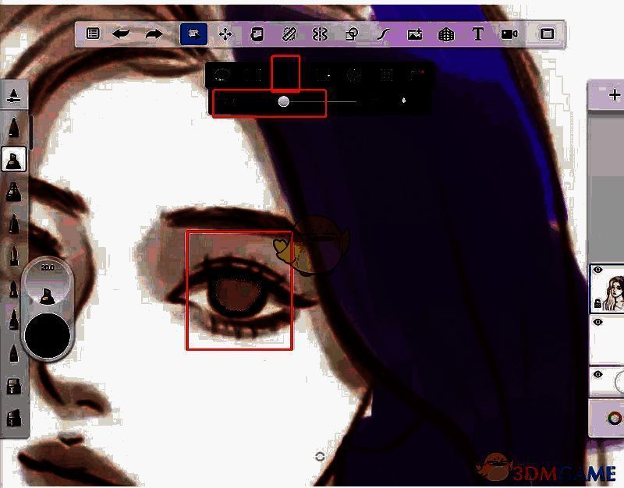Open the time-lapse video recording tool
624x488 pixels.
pos(509,34)
